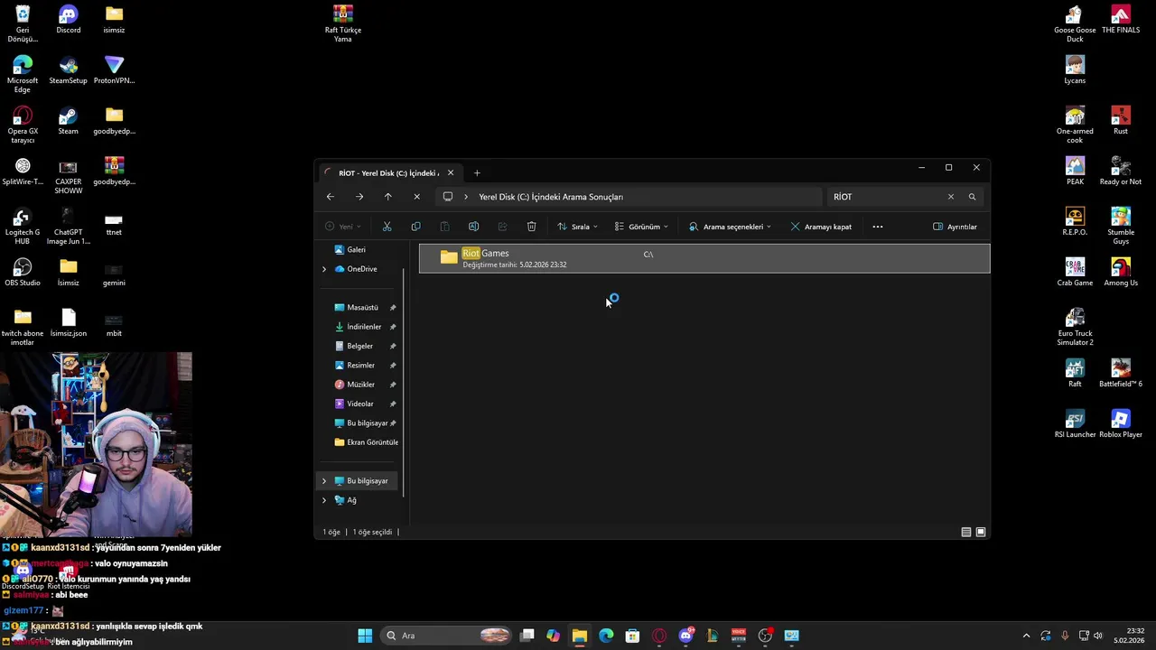This screenshot has width=1156, height=650.
Task: Switch to details list view at bottom right
Action: click(966, 533)
